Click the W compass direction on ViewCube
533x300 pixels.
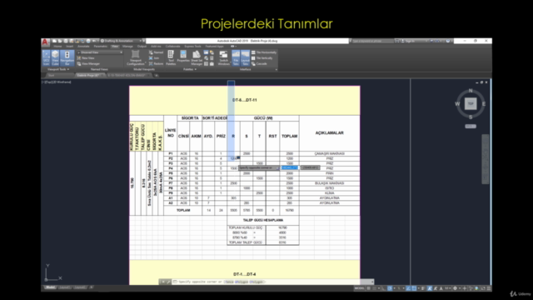(x=457, y=103)
